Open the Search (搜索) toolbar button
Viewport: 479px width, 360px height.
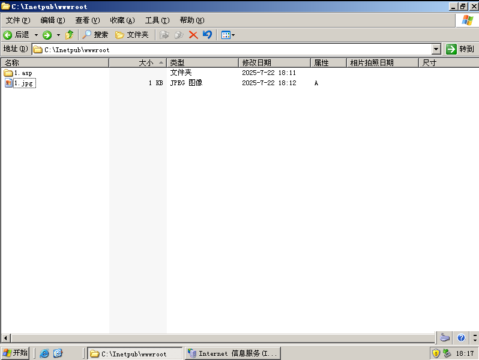[x=95, y=35]
